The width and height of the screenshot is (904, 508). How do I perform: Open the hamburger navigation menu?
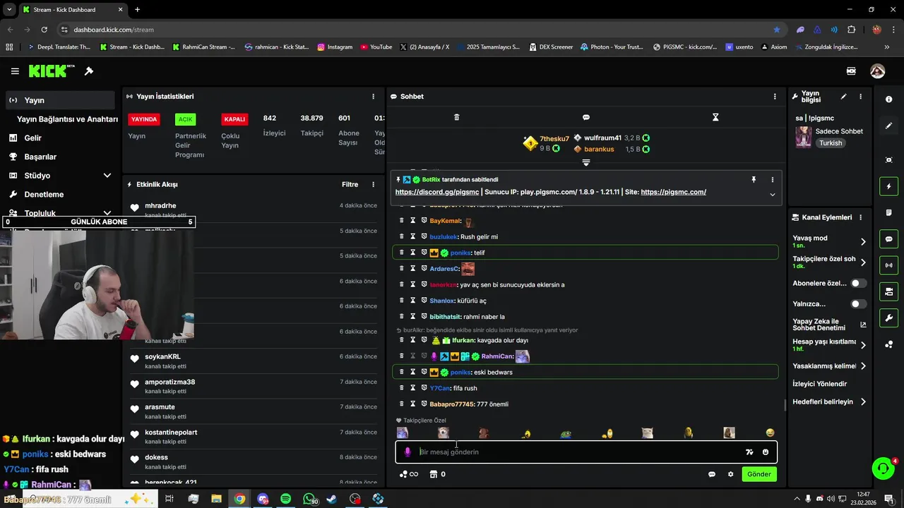click(15, 71)
